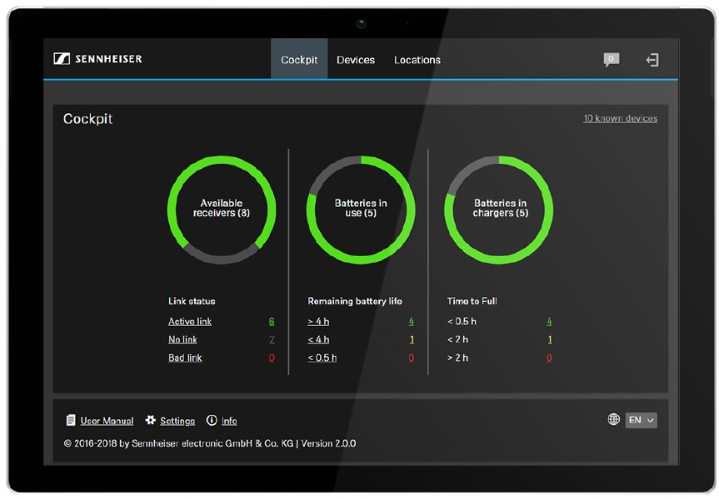Expand the EN language dropdown
Viewport: 719px width, 499px height.
click(641, 420)
